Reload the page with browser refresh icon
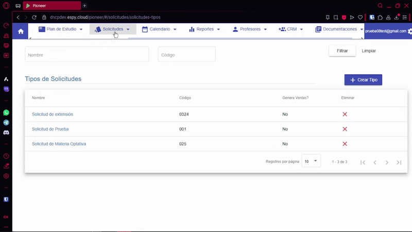The image size is (412, 232). (x=35, y=17)
